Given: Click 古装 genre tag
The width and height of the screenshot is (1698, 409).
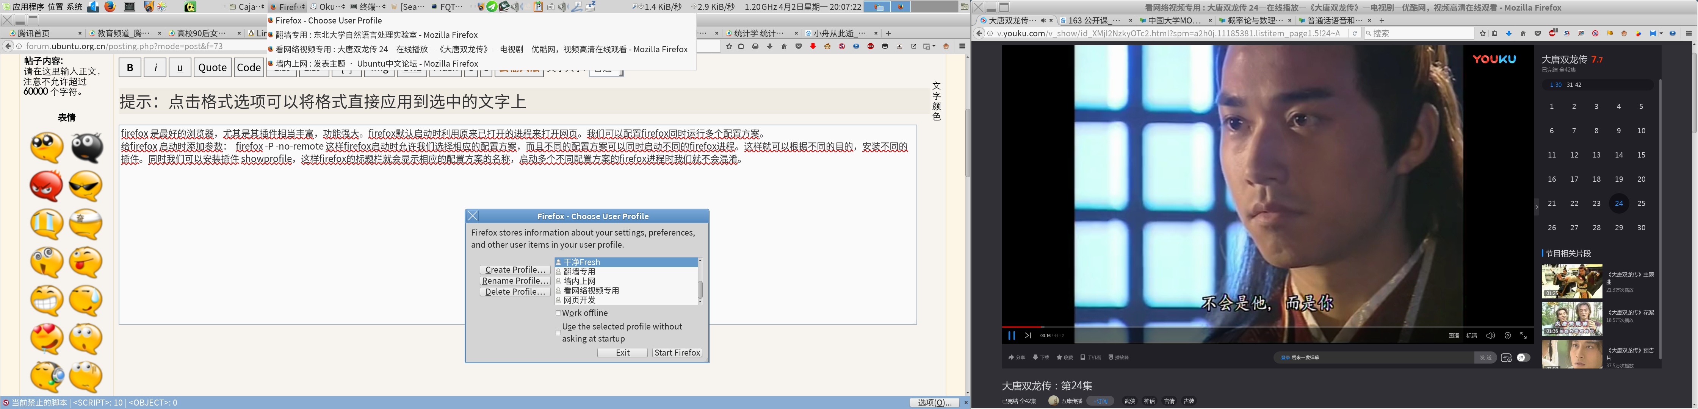Looking at the screenshot, I should point(1189,401).
